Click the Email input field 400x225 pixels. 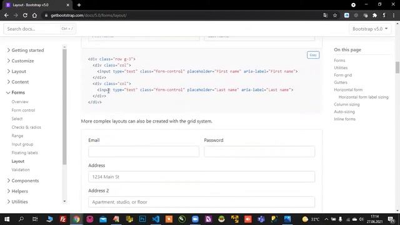(144, 151)
